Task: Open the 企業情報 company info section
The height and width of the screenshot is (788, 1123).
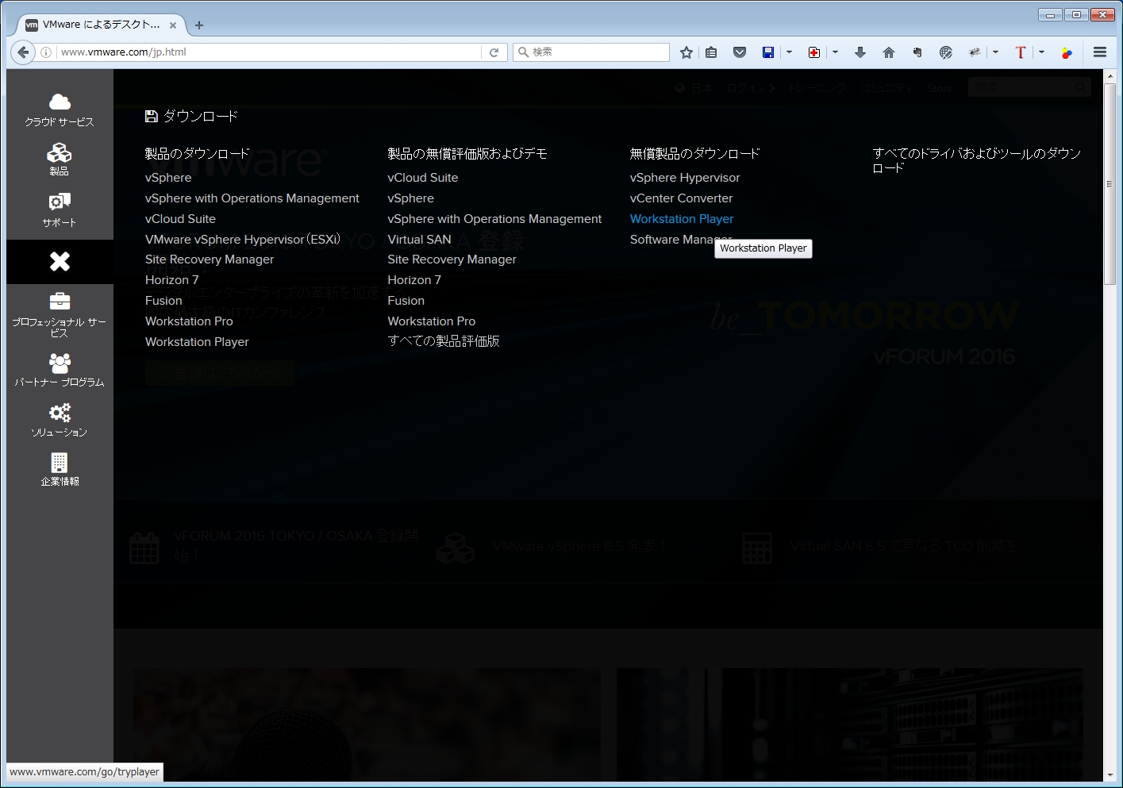Action: tap(60, 469)
